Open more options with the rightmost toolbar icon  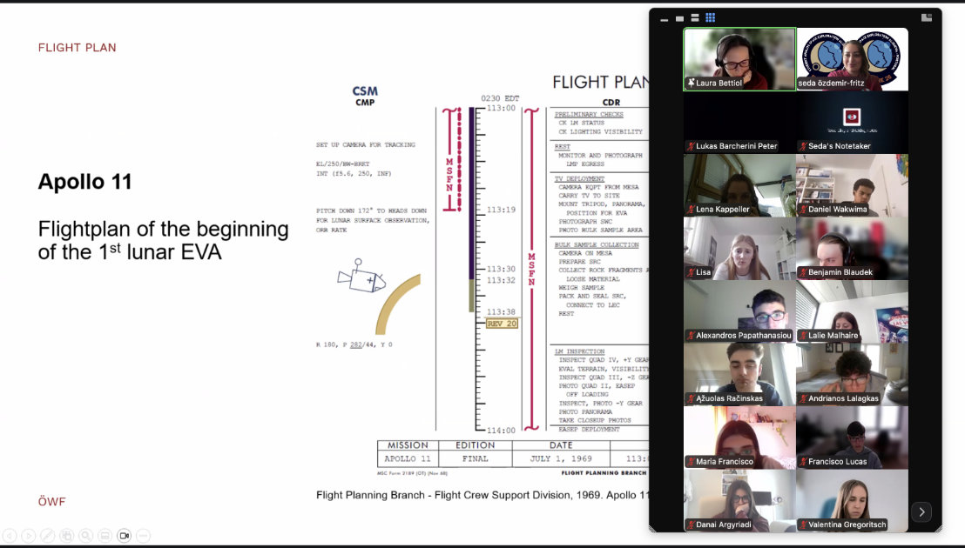point(144,536)
